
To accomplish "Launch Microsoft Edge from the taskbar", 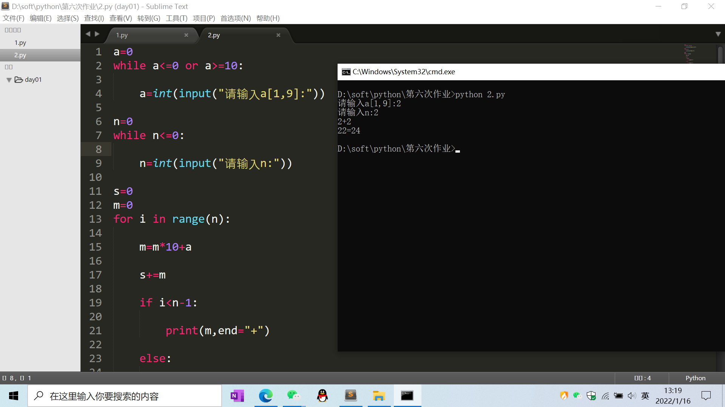I will tap(266, 396).
